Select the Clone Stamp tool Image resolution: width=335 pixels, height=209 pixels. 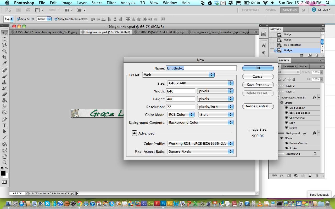click(5, 82)
